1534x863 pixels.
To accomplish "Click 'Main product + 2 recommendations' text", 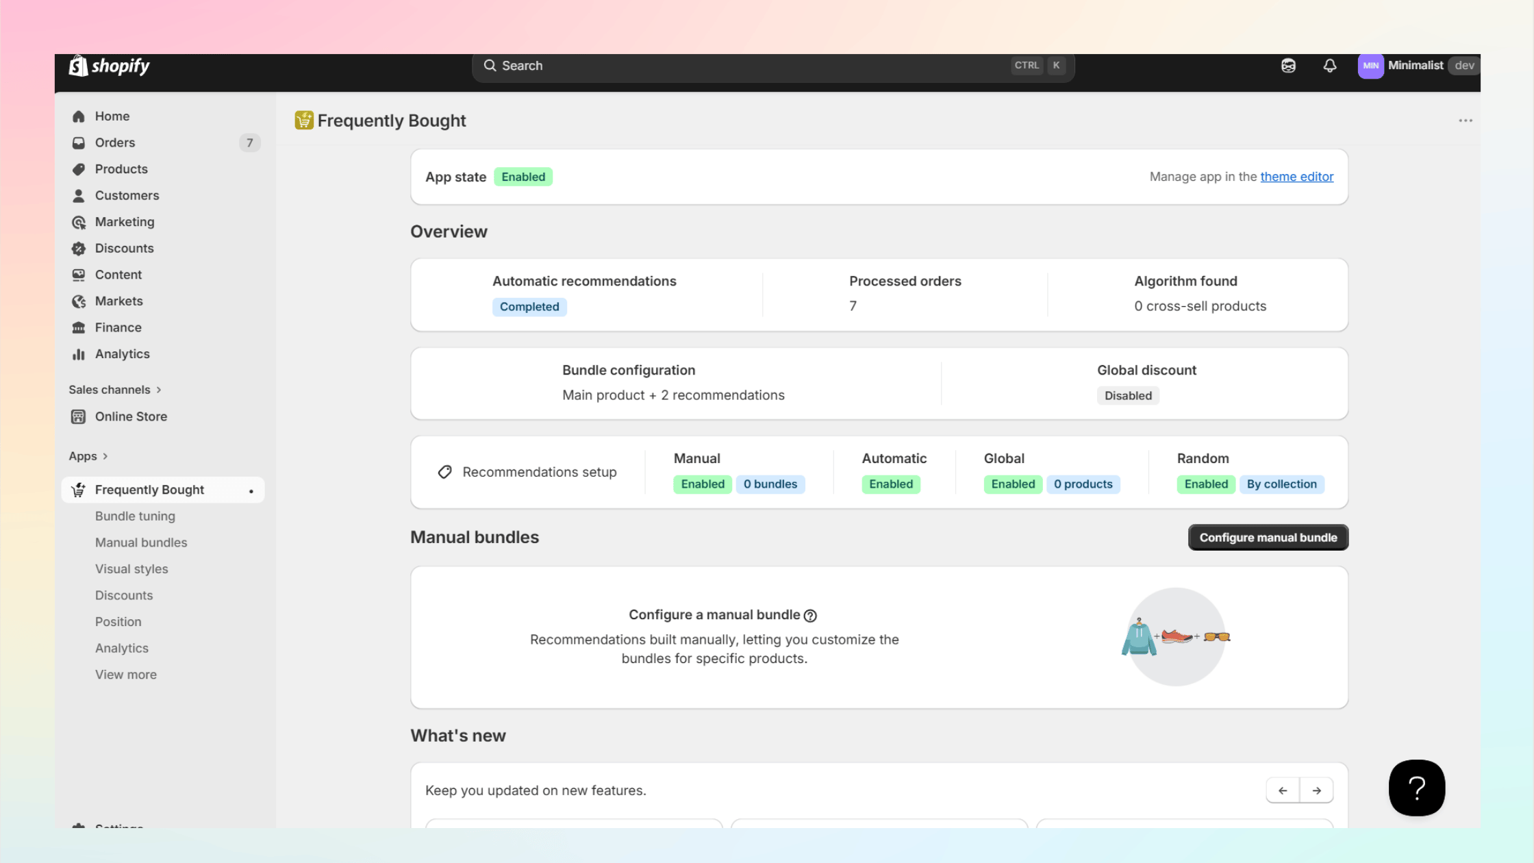I will (673, 395).
